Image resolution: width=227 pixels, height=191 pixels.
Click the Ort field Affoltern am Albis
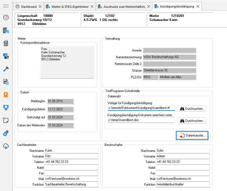[178, 77]
